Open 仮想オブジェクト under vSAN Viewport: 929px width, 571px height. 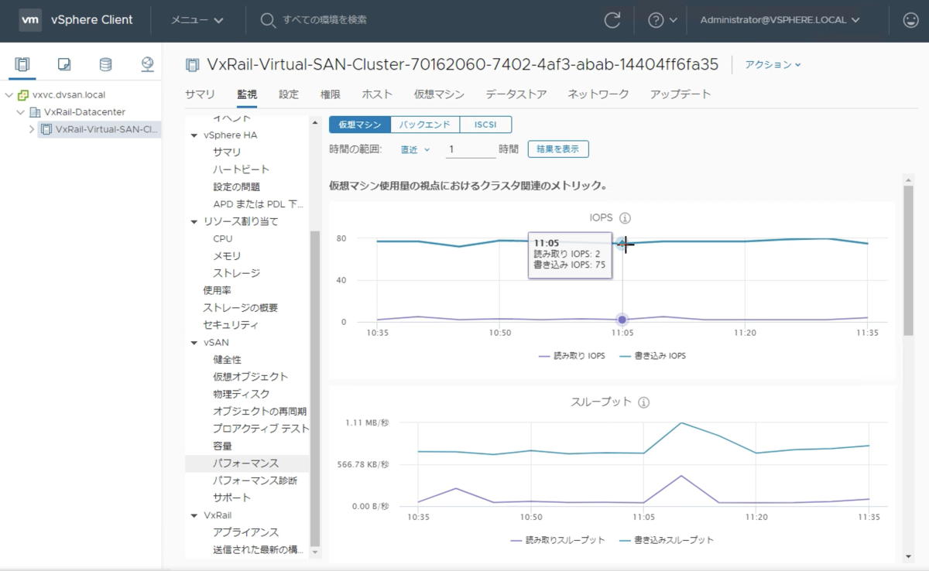[251, 377]
